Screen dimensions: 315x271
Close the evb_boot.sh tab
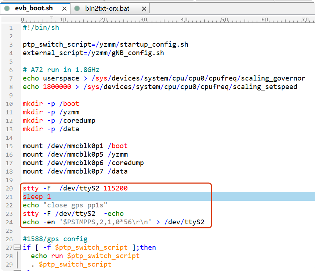coord(64,8)
